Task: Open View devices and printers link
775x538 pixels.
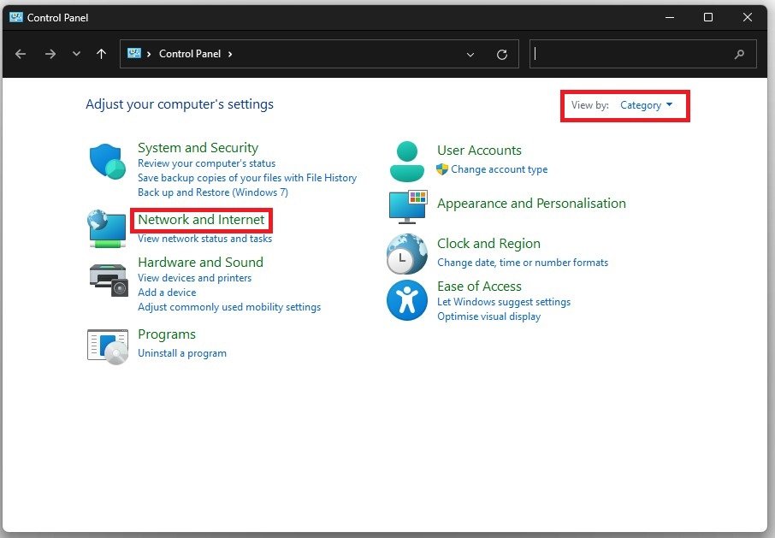Action: pos(194,278)
